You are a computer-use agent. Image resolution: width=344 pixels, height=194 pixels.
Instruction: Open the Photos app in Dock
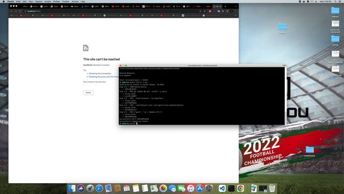[x=163, y=188]
